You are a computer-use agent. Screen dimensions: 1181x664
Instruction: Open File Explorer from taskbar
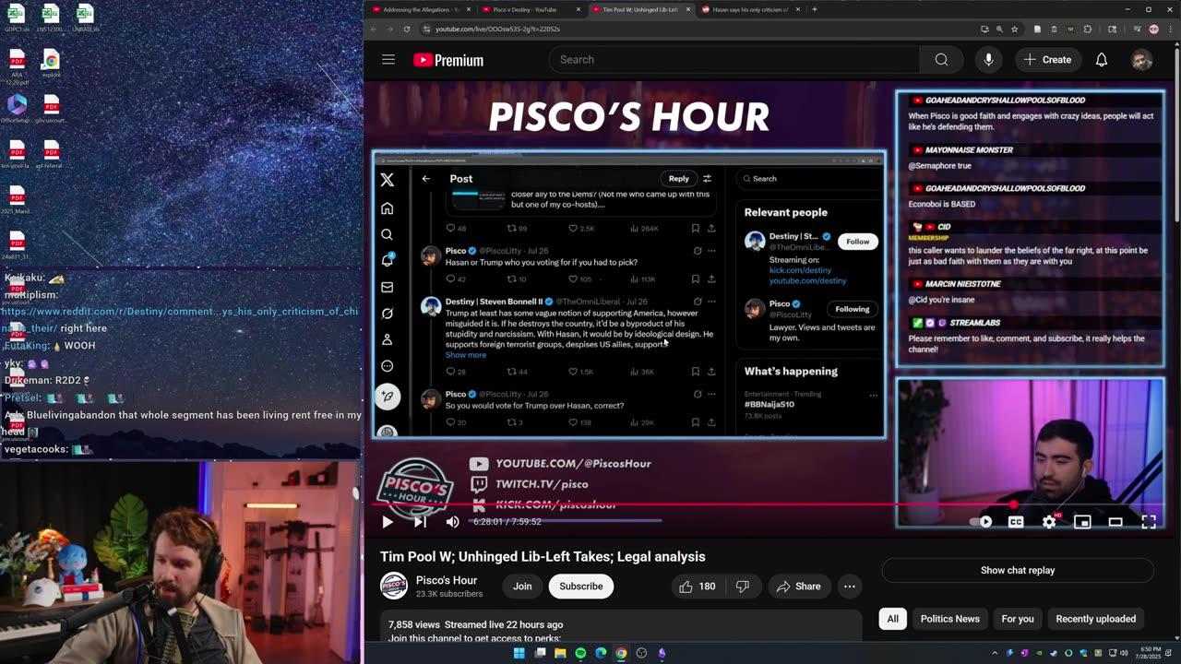point(560,653)
